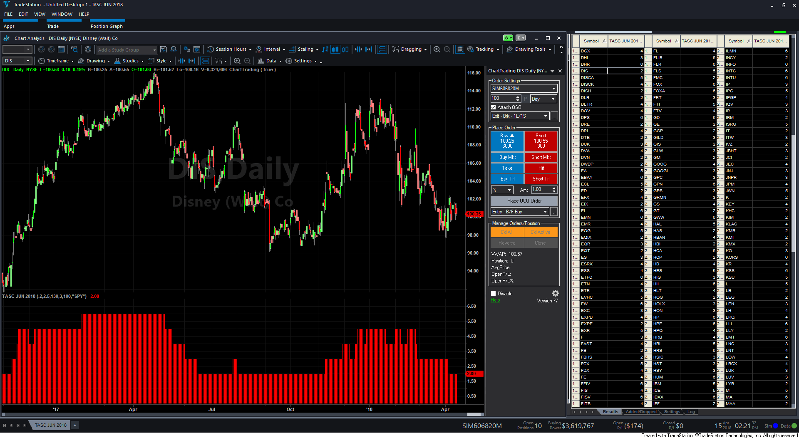This screenshot has height=438, width=799.
Task: Open the account SIM606820M dropdown
Action: 524,89
